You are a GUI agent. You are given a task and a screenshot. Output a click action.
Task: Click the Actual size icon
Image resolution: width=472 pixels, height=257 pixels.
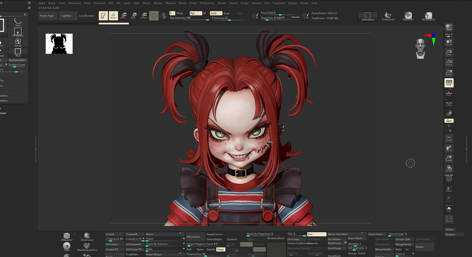coord(449,62)
